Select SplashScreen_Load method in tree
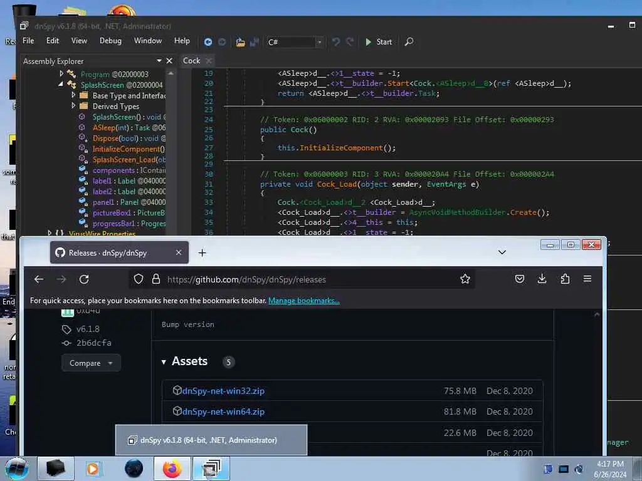642x481 pixels. point(129,160)
